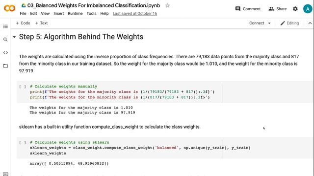Collapse the Step 5 section

pos(14,37)
